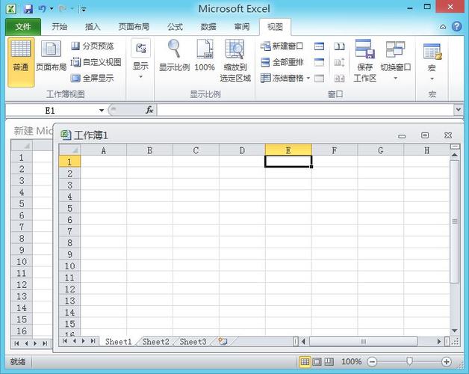Select row 3 header in background workbook
Screen dimensions: 469x374
22,180
